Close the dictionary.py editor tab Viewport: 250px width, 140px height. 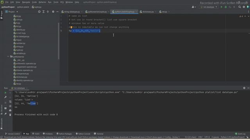tap(155, 12)
